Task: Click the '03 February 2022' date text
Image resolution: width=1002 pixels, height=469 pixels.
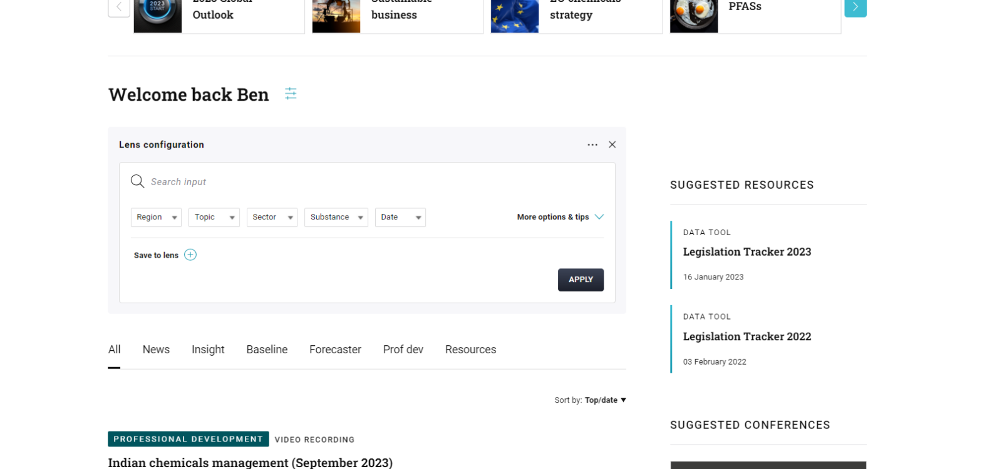Action: click(x=715, y=362)
